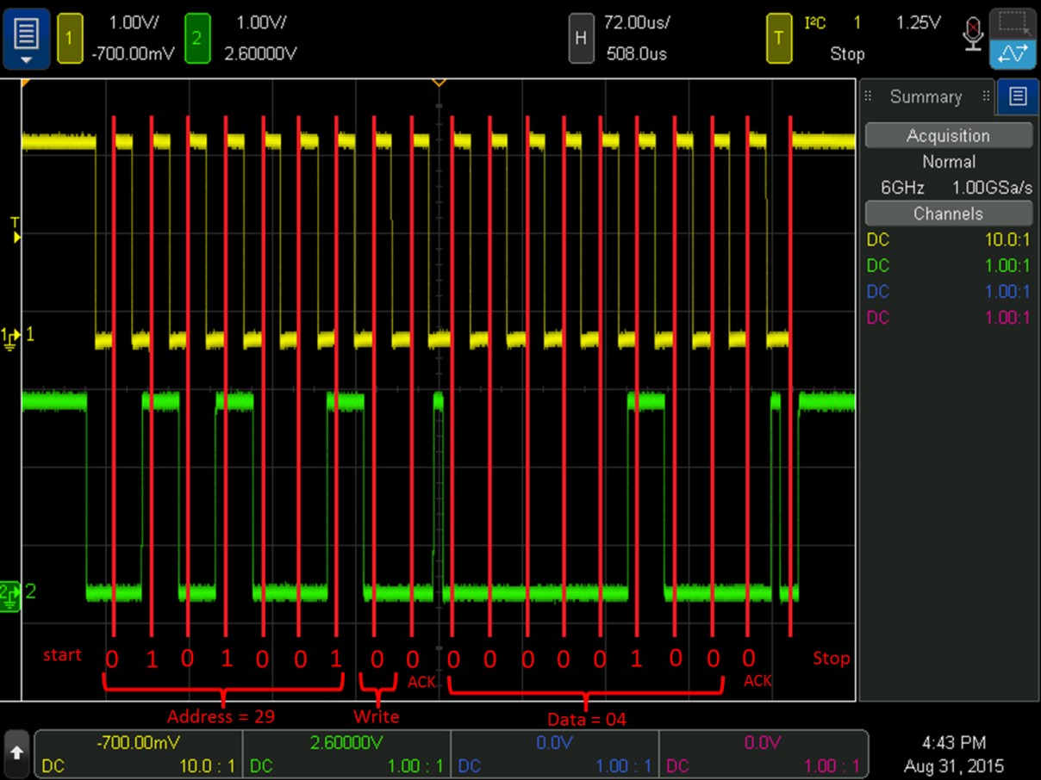Select channel 2 green badge

point(197,39)
